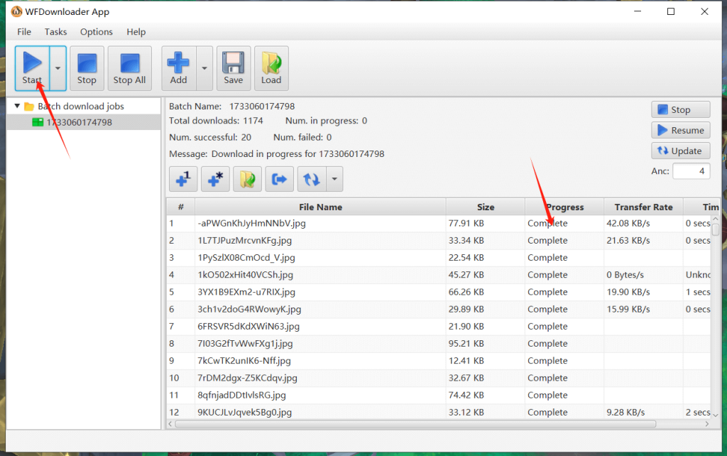727x456 pixels.
Task: Click the add single link (+1) icon
Action: (x=182, y=180)
